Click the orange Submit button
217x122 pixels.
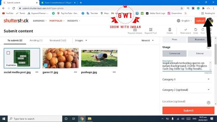pyautogui.click(x=189, y=110)
